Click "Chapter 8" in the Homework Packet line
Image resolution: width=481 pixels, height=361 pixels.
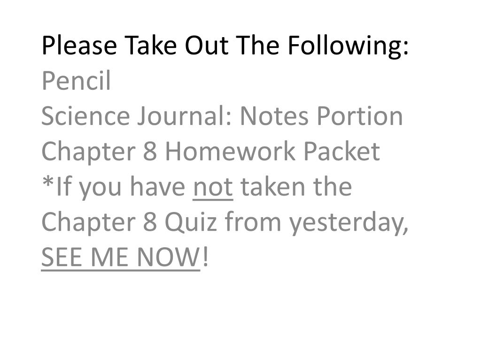(x=99, y=152)
